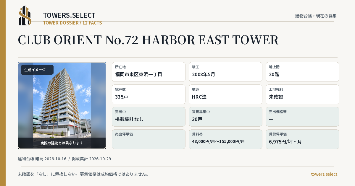Click the 生成イメージ badge on image
This screenshot has height=186, width=355.
(37, 70)
